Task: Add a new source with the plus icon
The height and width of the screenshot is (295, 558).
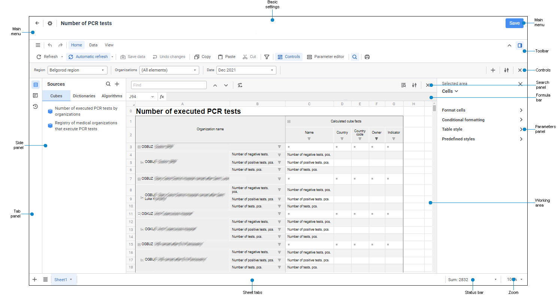Action: tap(117, 84)
